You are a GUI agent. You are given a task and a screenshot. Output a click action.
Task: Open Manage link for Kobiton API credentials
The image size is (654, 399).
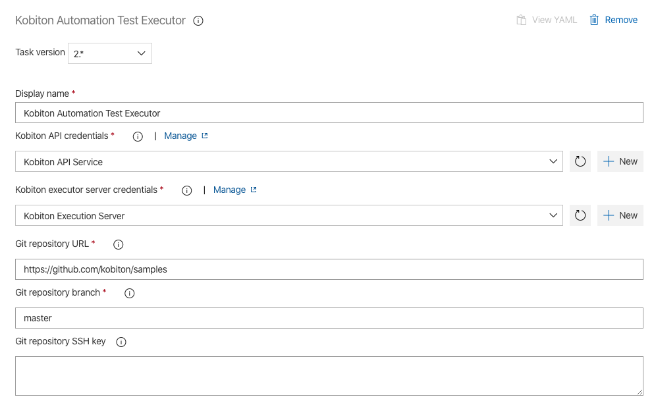[x=186, y=136]
